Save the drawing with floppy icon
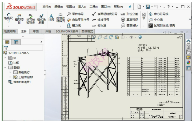The width and height of the screenshot is (192, 122). coord(148,7)
